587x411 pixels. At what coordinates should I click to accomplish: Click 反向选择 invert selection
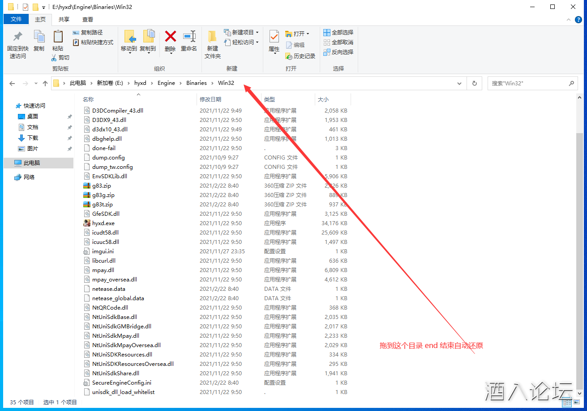[338, 52]
